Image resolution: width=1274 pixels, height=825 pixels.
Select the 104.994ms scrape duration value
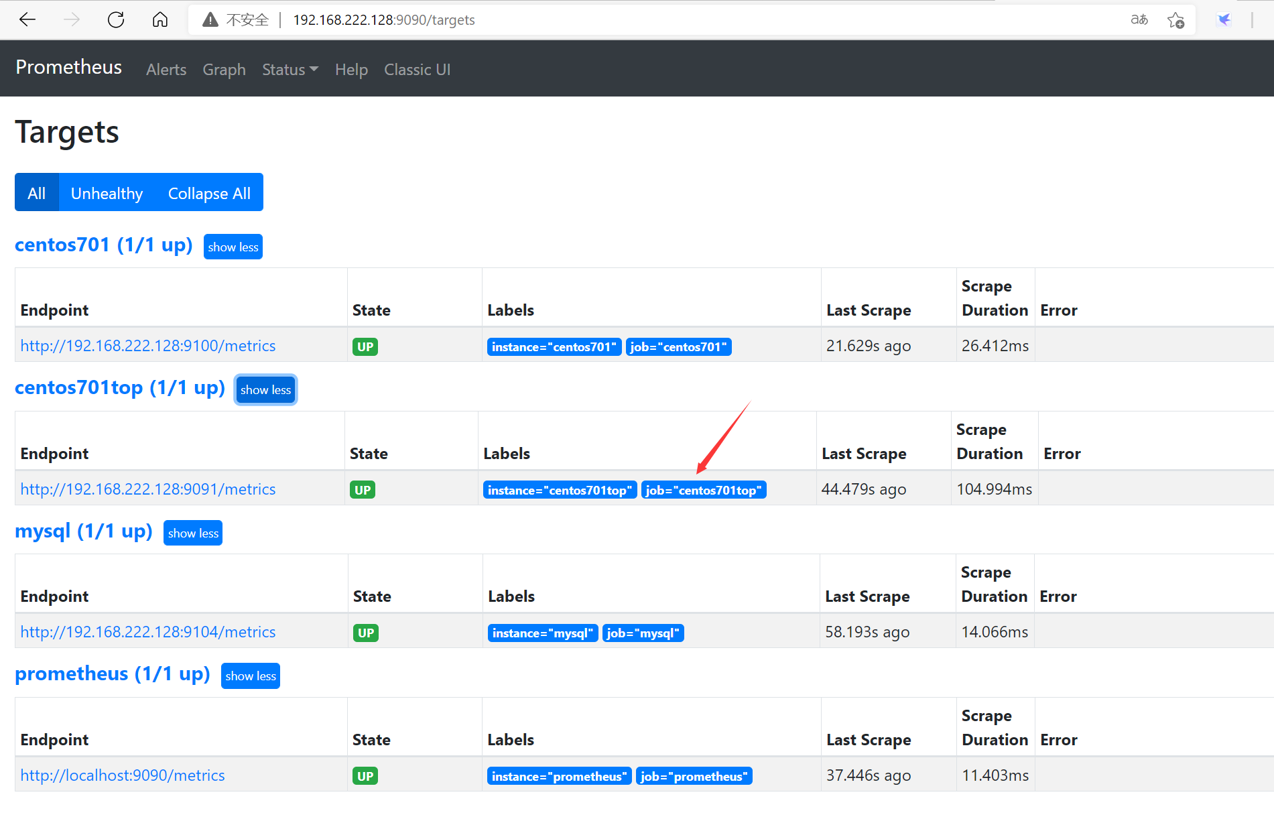(995, 489)
